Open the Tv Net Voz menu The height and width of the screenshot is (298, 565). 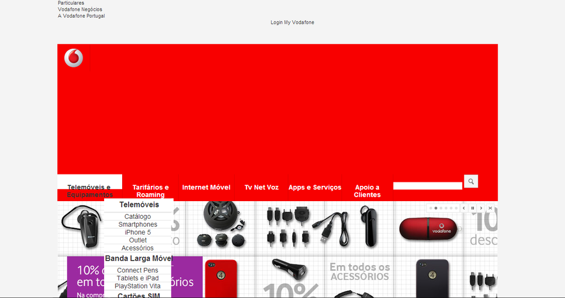click(x=262, y=188)
